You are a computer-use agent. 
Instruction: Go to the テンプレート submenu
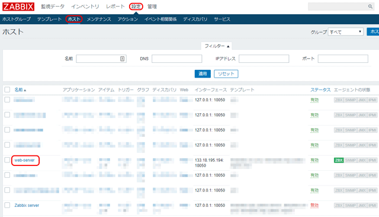[49, 19]
